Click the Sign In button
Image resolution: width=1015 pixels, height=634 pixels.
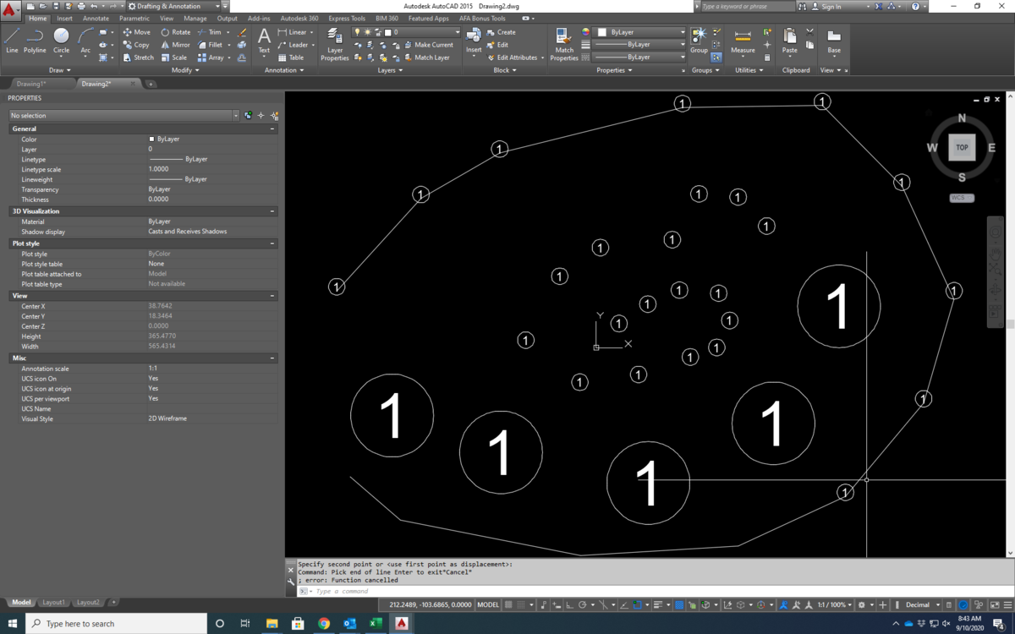(831, 6)
